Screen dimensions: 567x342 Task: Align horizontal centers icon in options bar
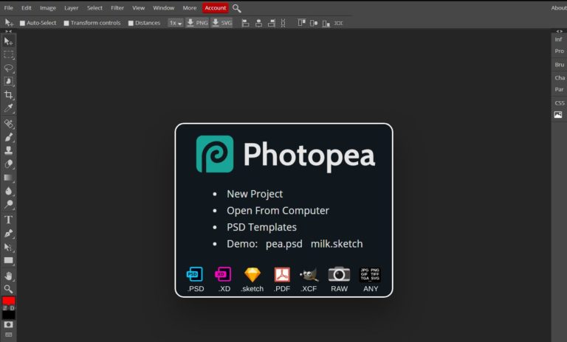click(258, 23)
